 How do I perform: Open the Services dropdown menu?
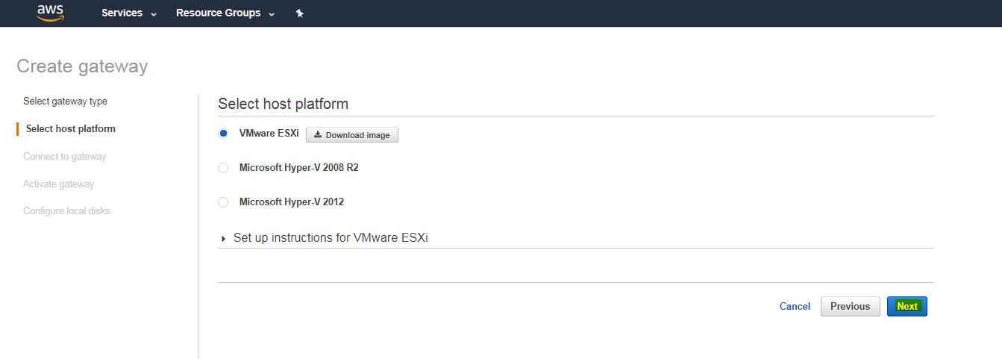[x=129, y=13]
